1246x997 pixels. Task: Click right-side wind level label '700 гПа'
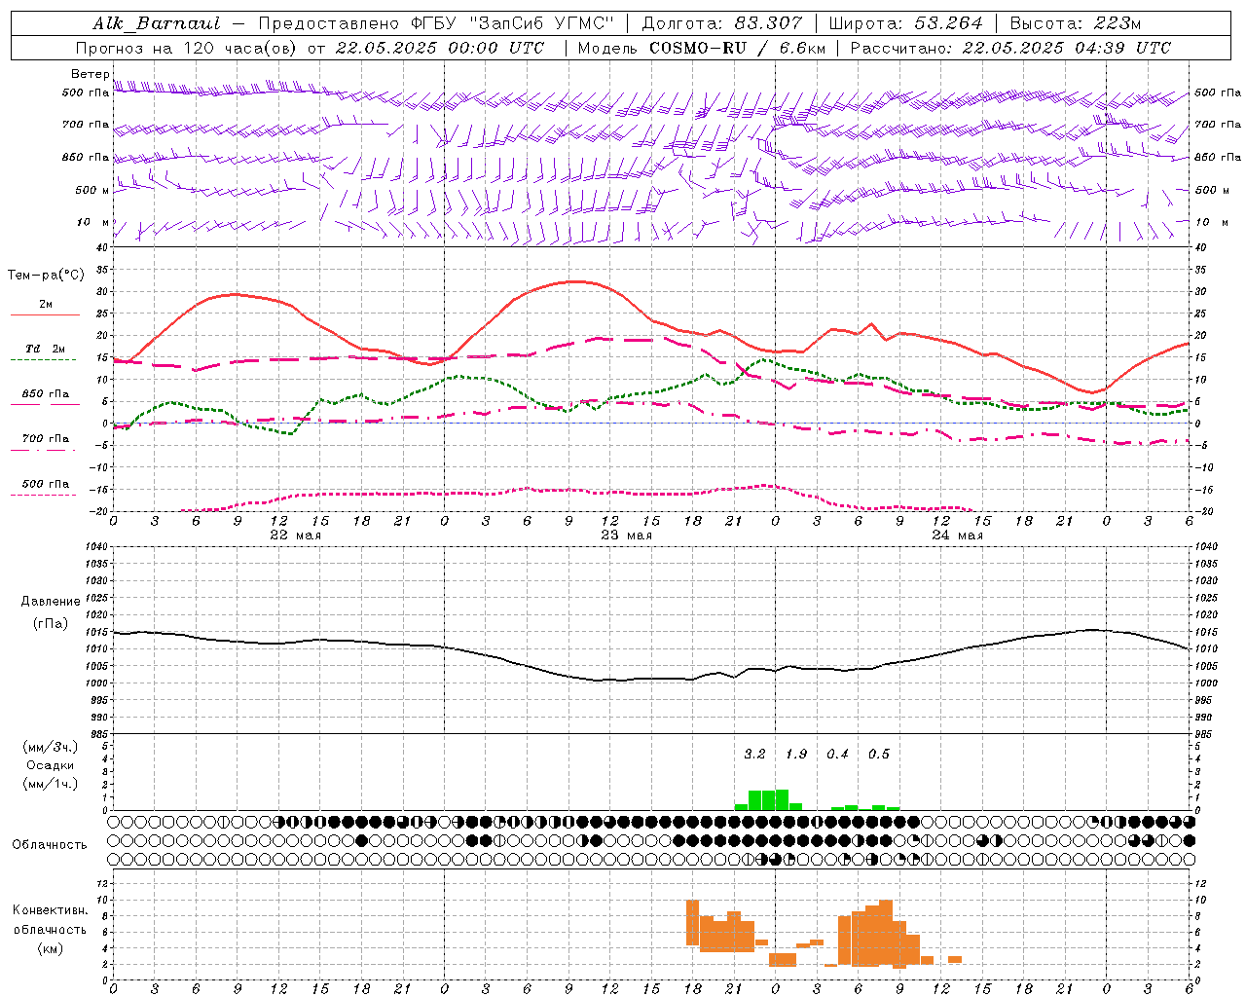point(1218,125)
